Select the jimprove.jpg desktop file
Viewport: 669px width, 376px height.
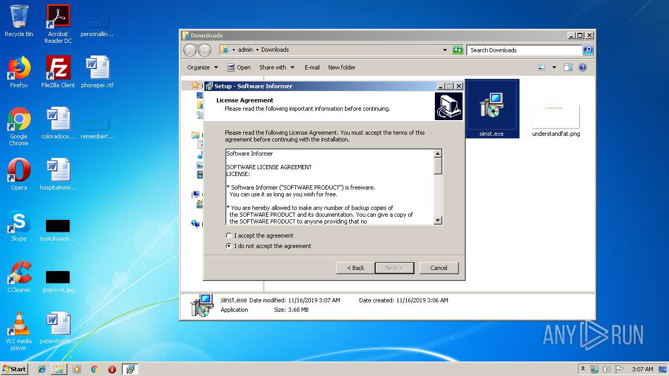click(x=58, y=281)
